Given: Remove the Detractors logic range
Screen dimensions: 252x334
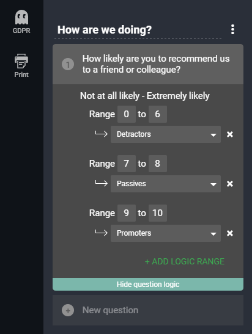Looking at the screenshot, I should point(230,134).
